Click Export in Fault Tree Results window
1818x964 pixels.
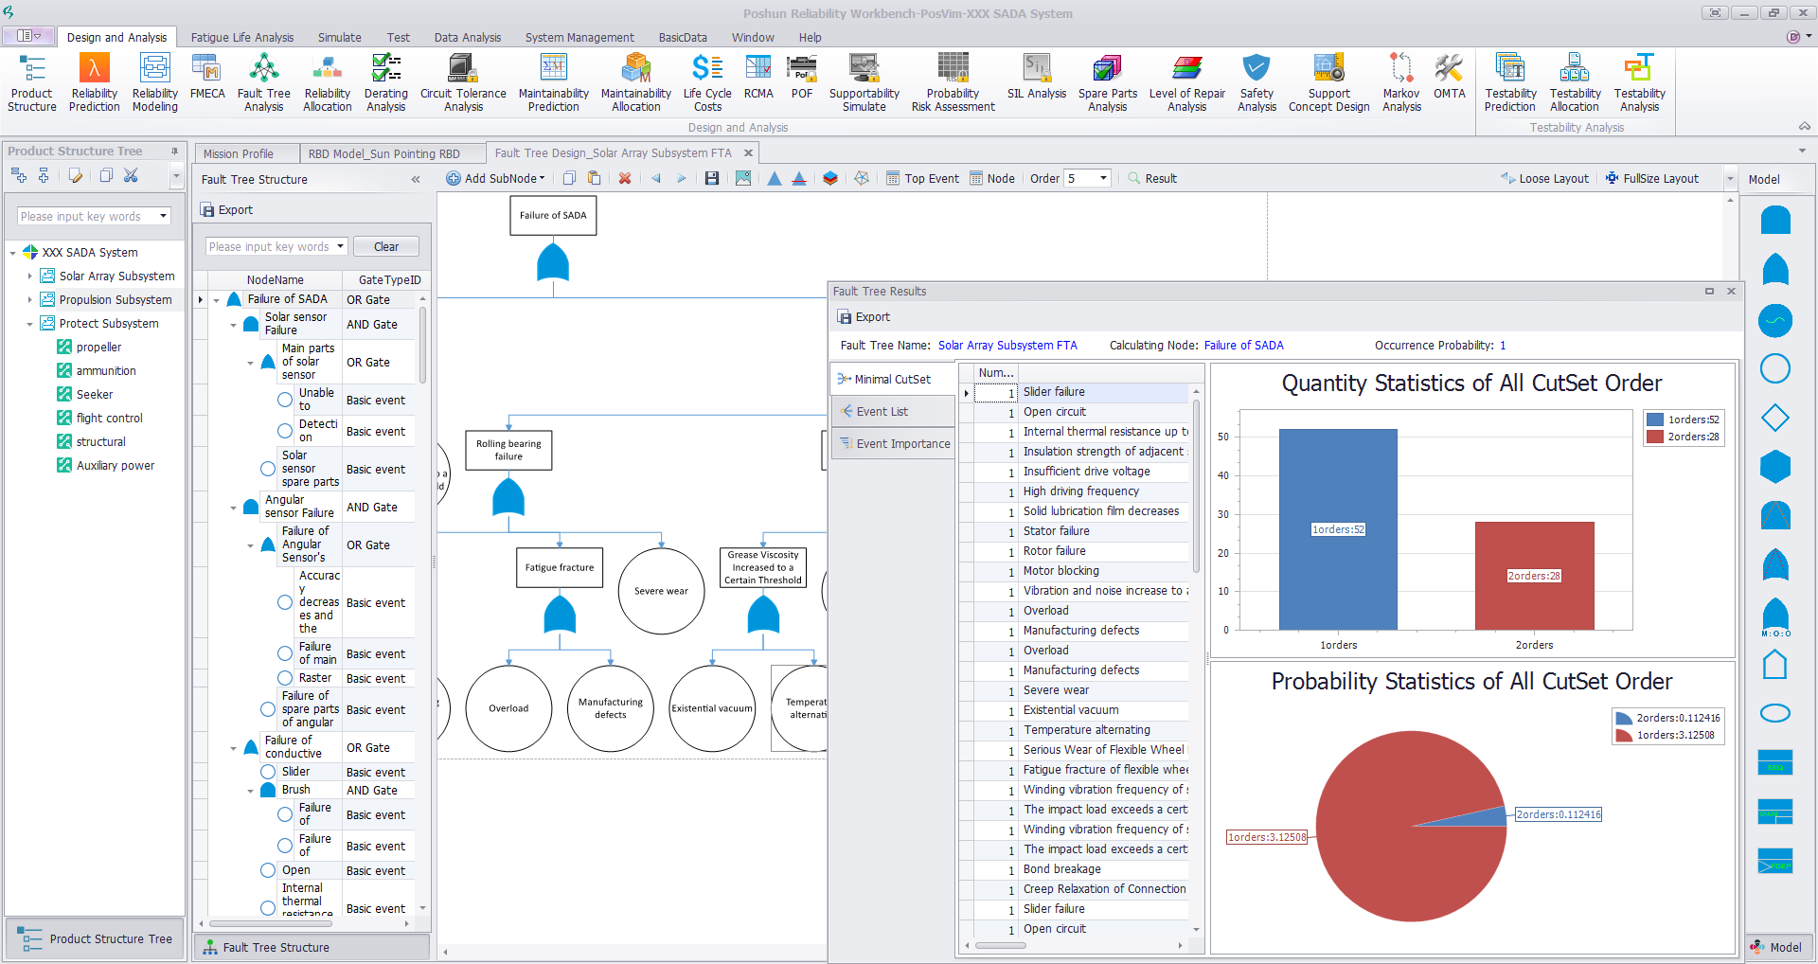(864, 317)
